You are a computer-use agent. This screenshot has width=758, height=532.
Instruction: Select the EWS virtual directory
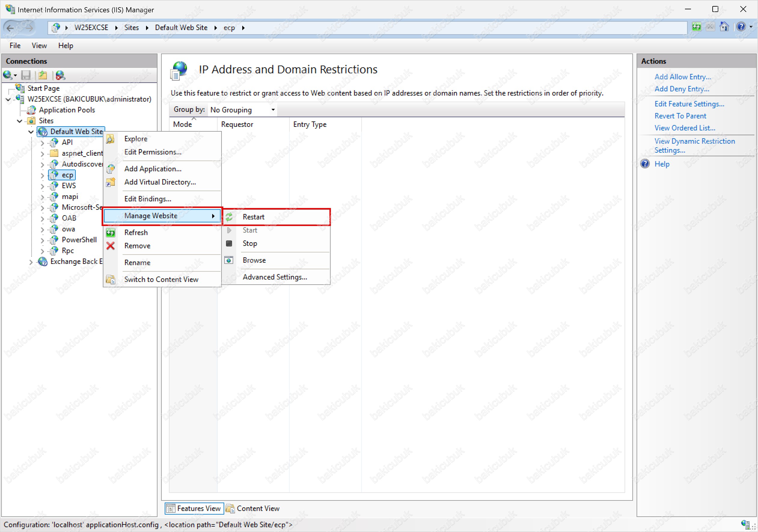click(x=69, y=185)
